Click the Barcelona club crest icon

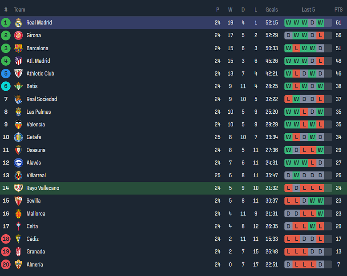coord(18,48)
